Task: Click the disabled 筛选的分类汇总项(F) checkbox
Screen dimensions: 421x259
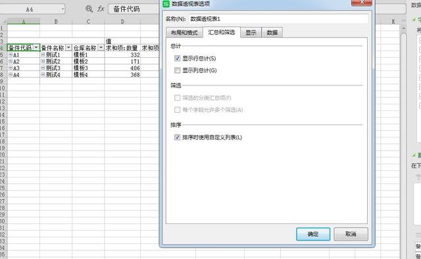Action: [177, 98]
